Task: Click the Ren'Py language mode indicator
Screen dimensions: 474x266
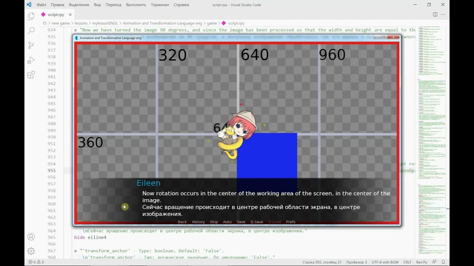Action: click(x=421, y=262)
